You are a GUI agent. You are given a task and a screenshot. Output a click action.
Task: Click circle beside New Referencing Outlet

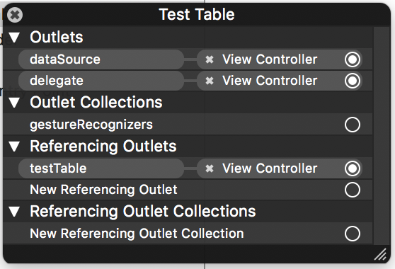point(353,190)
